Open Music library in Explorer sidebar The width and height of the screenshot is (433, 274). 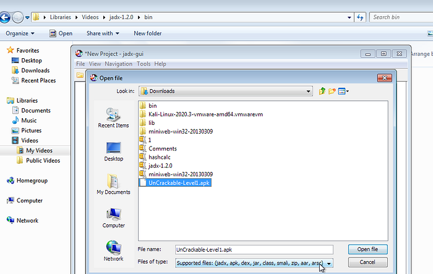pos(24,121)
